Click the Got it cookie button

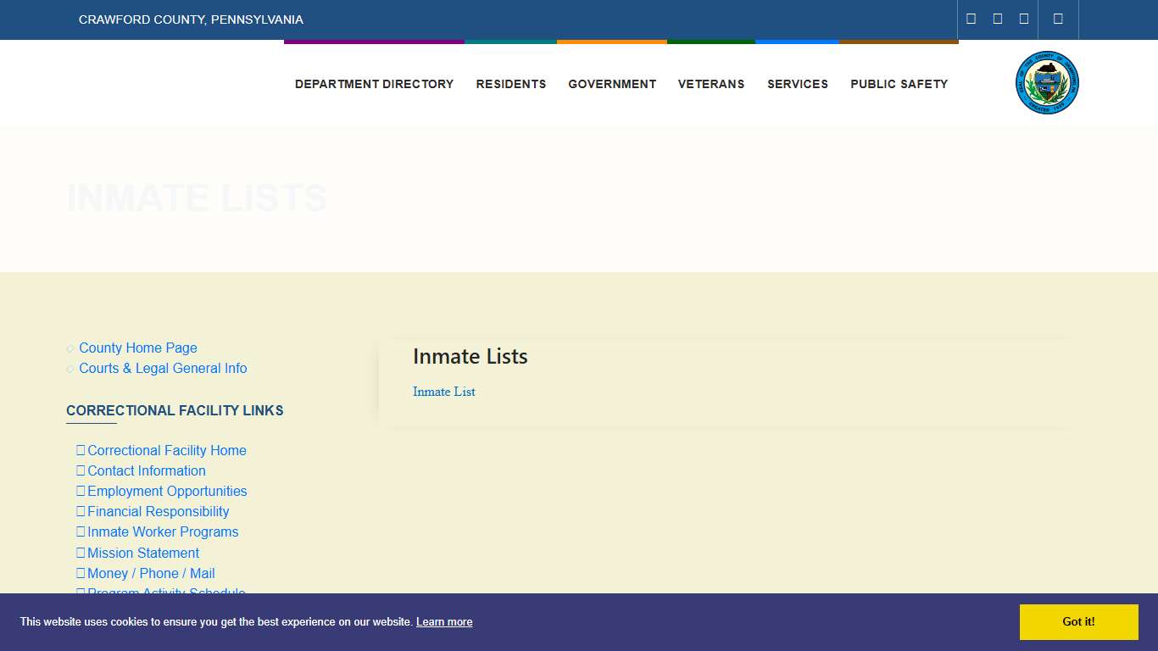coord(1078,621)
